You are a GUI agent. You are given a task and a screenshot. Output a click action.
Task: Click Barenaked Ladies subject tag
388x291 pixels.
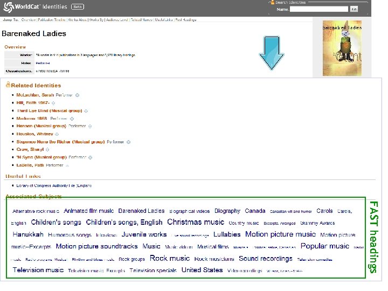coord(141,211)
